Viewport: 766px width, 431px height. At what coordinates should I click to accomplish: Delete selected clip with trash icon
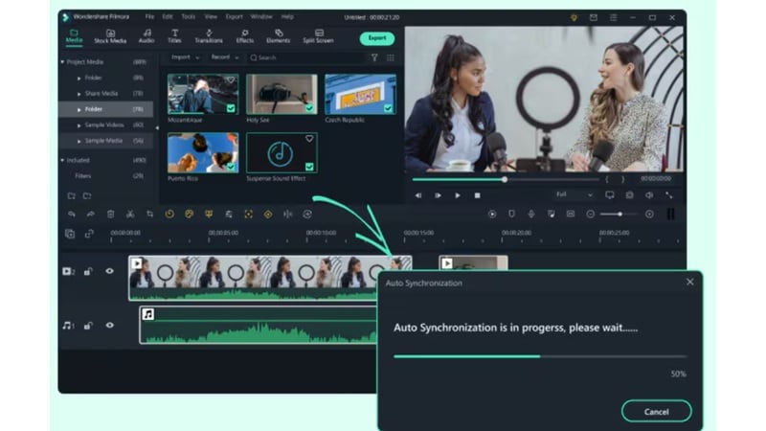pos(110,214)
